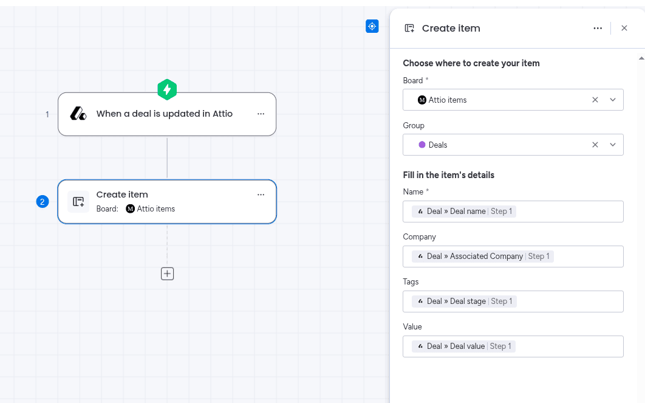Close the Create item panel
This screenshot has width=645, height=403.
(624, 28)
